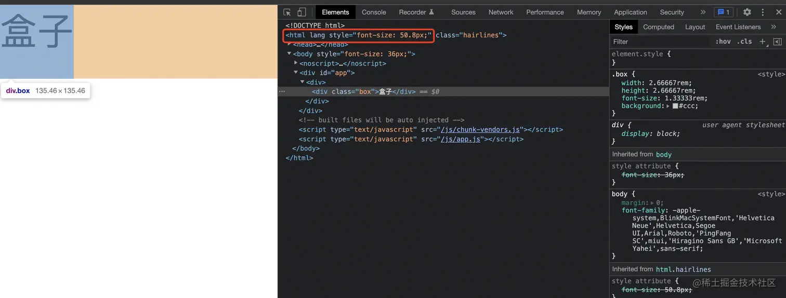
Task: Jump to html.hairlines inherited link
Action: 684,269
